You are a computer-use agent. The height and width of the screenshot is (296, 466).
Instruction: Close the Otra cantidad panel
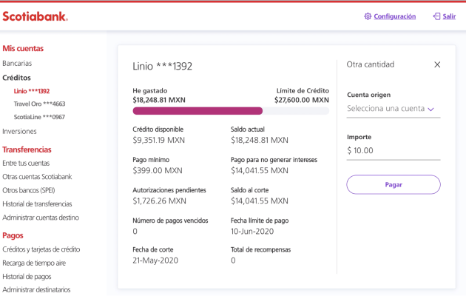[x=437, y=64]
